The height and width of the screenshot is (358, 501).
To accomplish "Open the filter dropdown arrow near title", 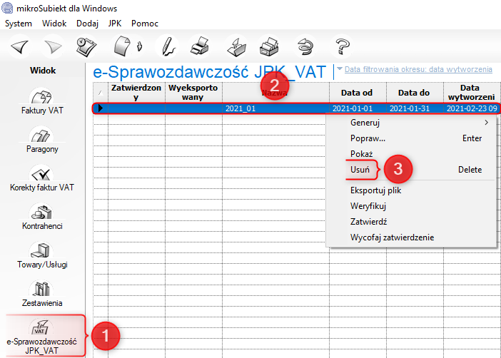I will 340,68.
